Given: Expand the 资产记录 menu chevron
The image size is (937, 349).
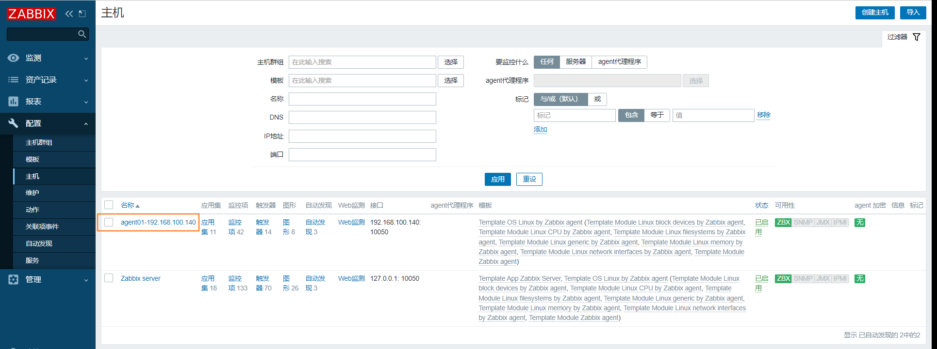Looking at the screenshot, I should coord(86,80).
